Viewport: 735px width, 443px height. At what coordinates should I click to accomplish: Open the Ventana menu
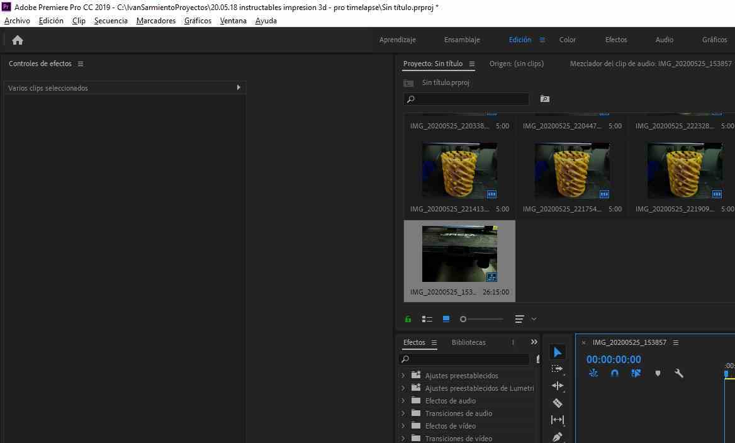(x=233, y=21)
